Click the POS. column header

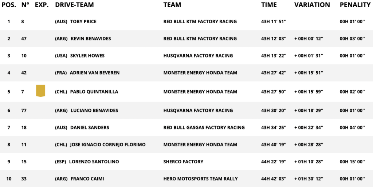pyautogui.click(x=9, y=5)
